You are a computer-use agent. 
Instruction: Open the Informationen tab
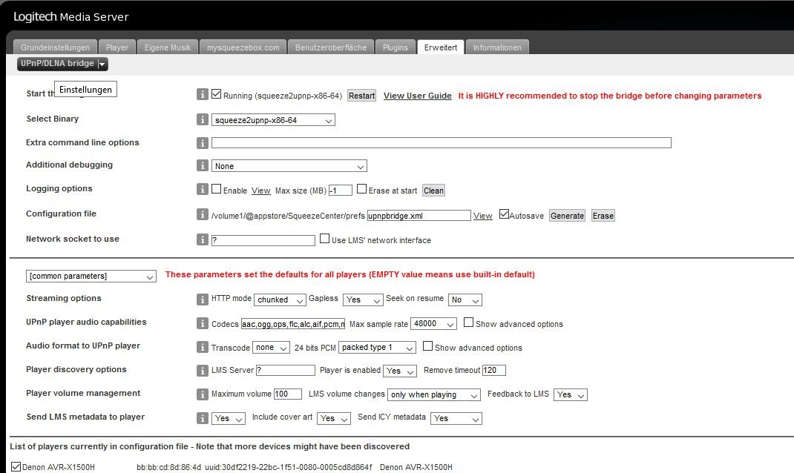point(497,47)
